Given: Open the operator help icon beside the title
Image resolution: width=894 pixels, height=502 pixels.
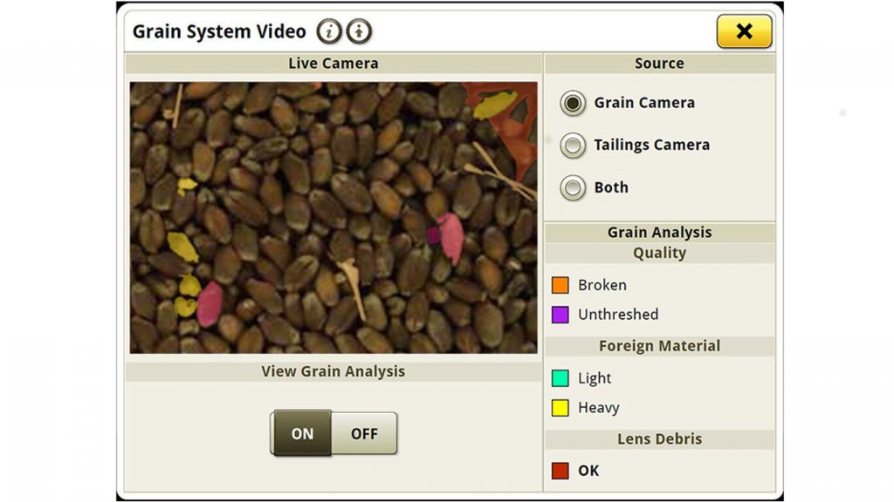Looking at the screenshot, I should [359, 31].
